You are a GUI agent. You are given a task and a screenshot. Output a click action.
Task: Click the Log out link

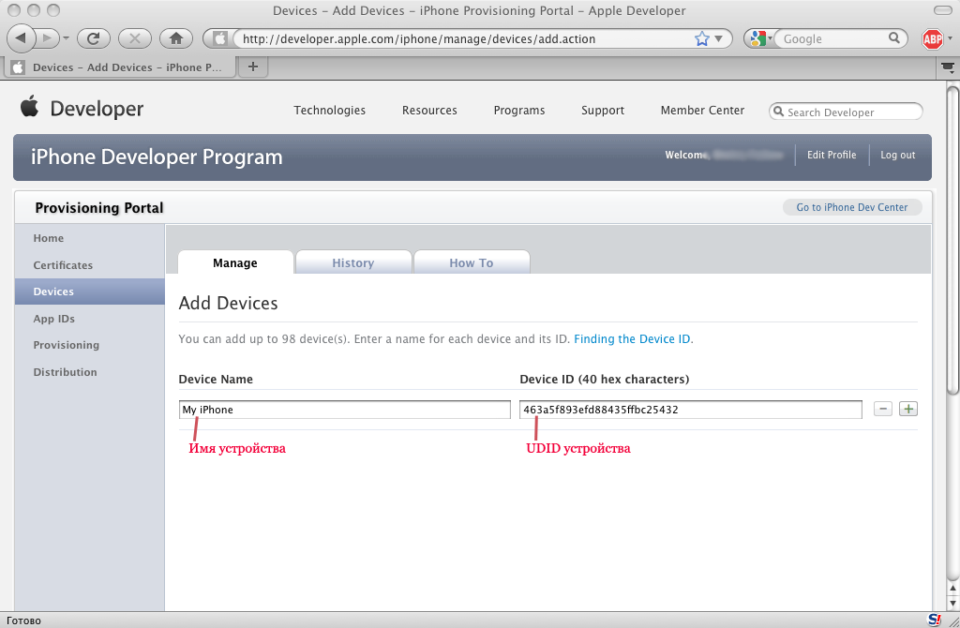click(x=897, y=155)
